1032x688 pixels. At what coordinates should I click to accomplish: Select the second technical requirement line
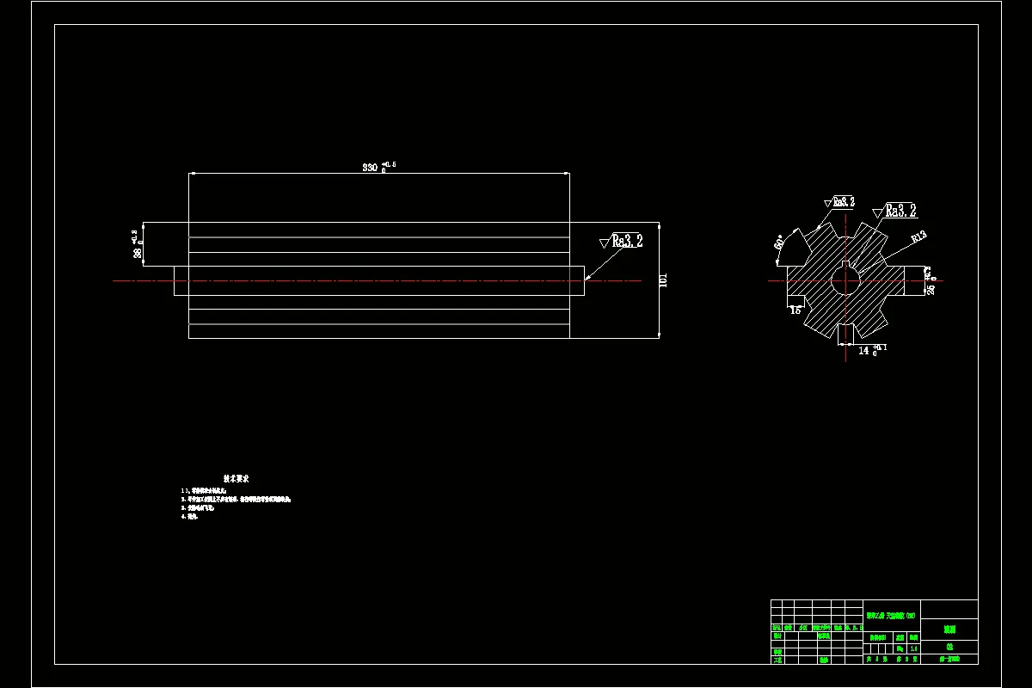pos(236,499)
